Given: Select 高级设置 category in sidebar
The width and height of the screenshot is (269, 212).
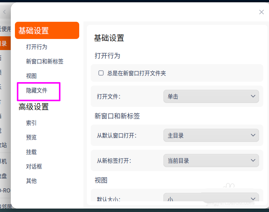Looking at the screenshot, I should (34, 107).
